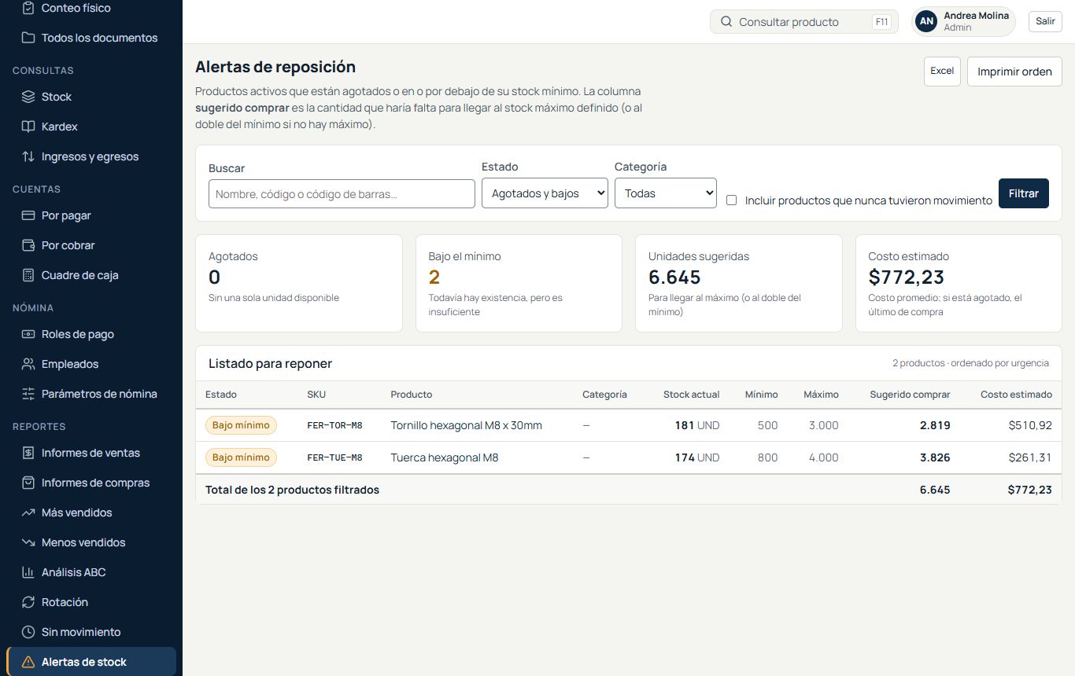Viewport: 1075px width, 676px height.
Task: Go to Kardex in the sidebar
Action: 91,127
